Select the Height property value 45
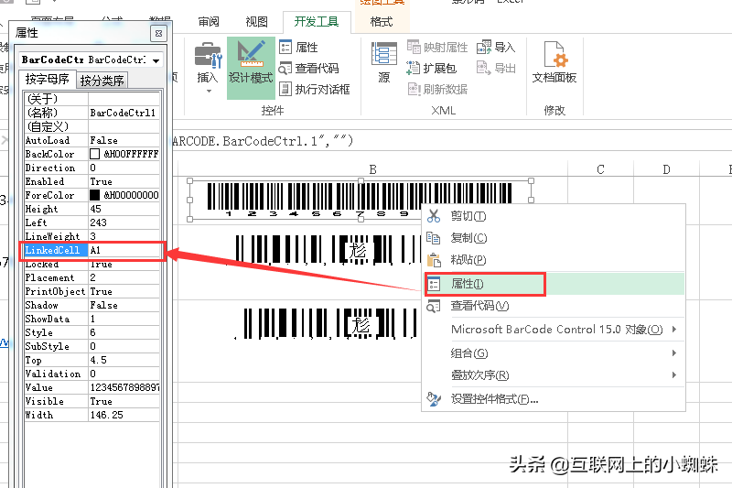The image size is (732, 488). 124,209
